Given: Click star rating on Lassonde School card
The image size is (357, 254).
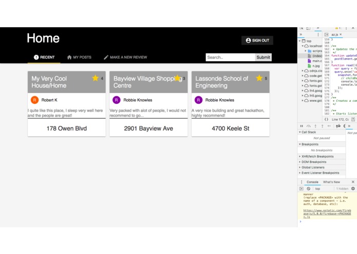Looking at the screenshot, I should coord(259,78).
